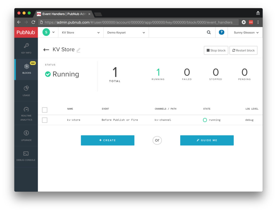This screenshot has width=277, height=212.
Task: Start the Guide Me wizard
Action: pyautogui.click(x=207, y=140)
